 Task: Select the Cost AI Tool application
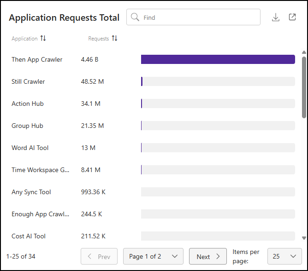[29, 236]
